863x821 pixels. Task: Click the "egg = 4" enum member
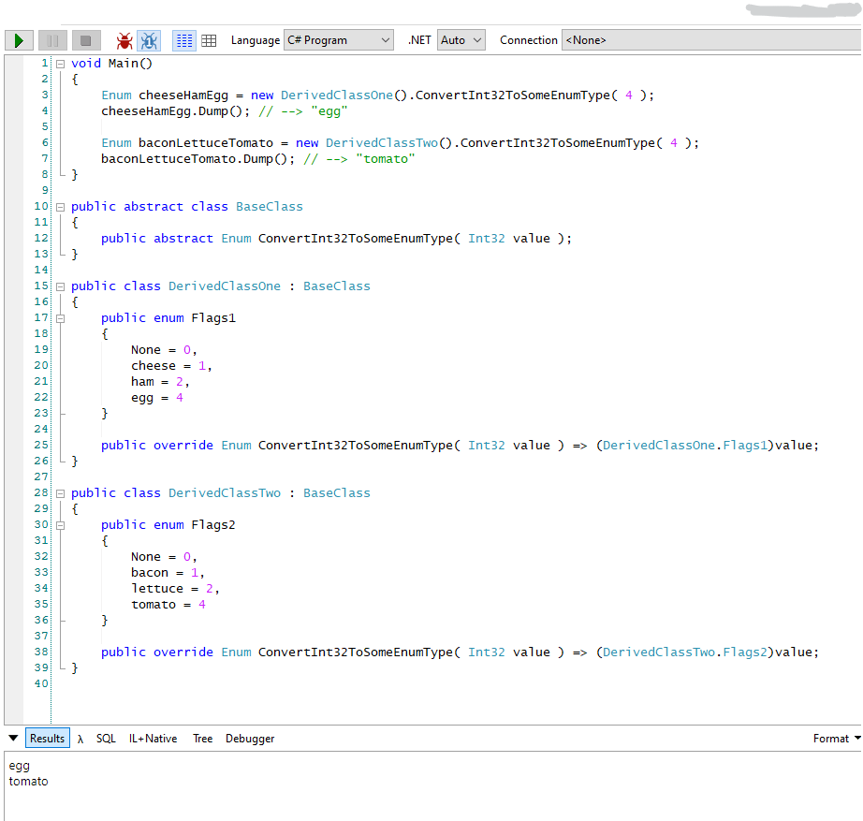click(x=157, y=398)
